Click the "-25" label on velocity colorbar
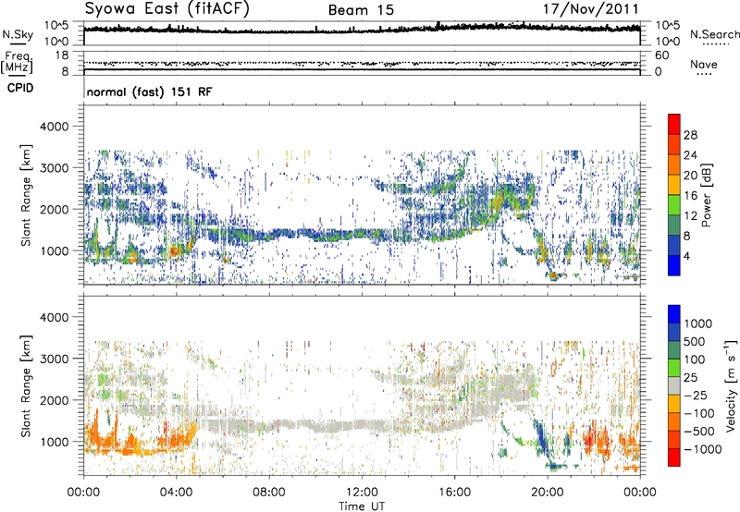The width and height of the screenshot is (740, 512). coord(696,395)
